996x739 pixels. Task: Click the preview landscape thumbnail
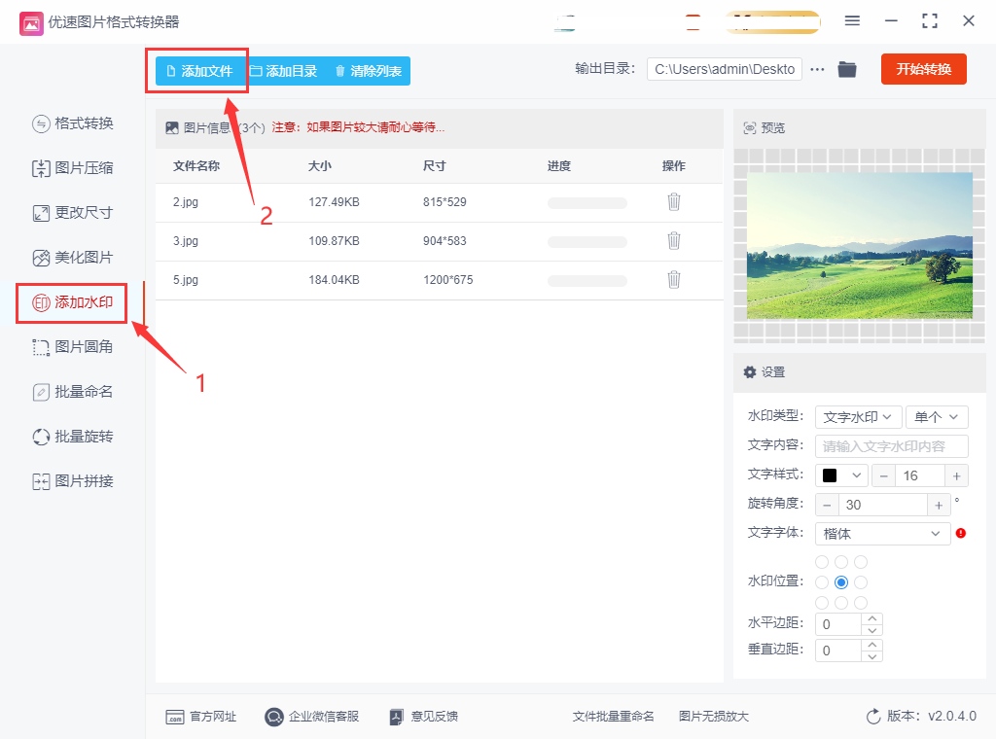860,245
